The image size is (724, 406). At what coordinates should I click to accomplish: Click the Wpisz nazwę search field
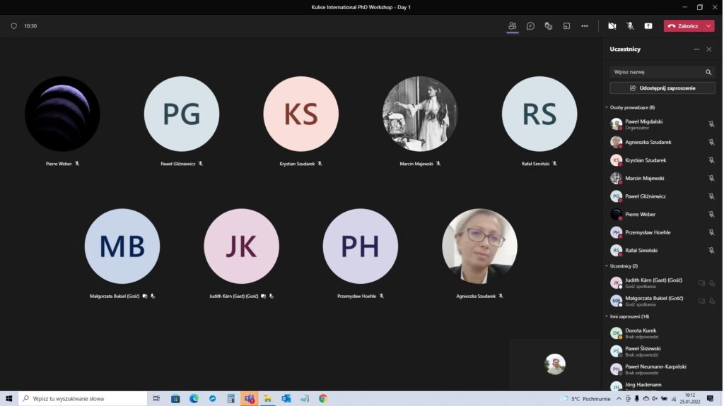(x=656, y=72)
